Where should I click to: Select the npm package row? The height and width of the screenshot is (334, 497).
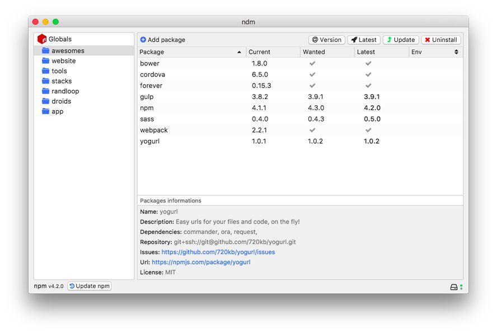pos(300,108)
